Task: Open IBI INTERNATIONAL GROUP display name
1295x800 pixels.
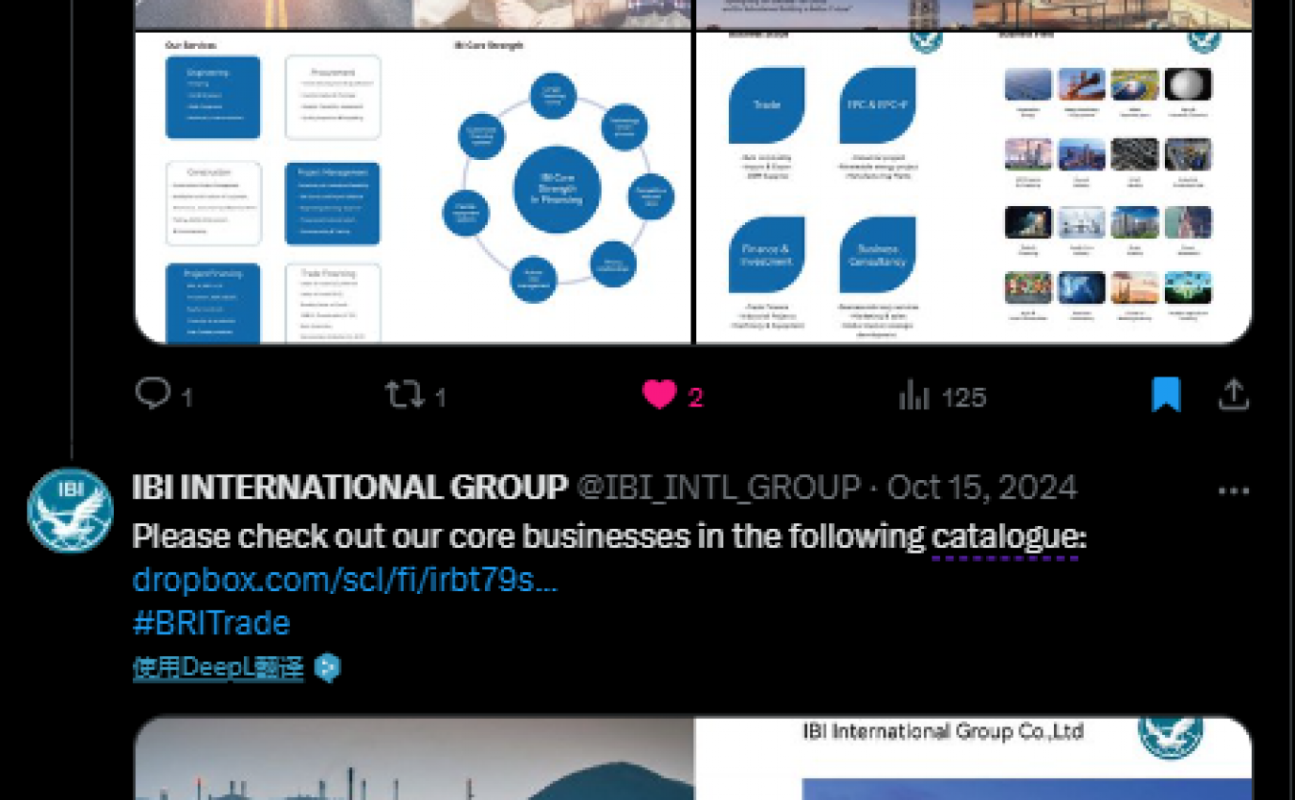Action: pyautogui.click(x=350, y=488)
